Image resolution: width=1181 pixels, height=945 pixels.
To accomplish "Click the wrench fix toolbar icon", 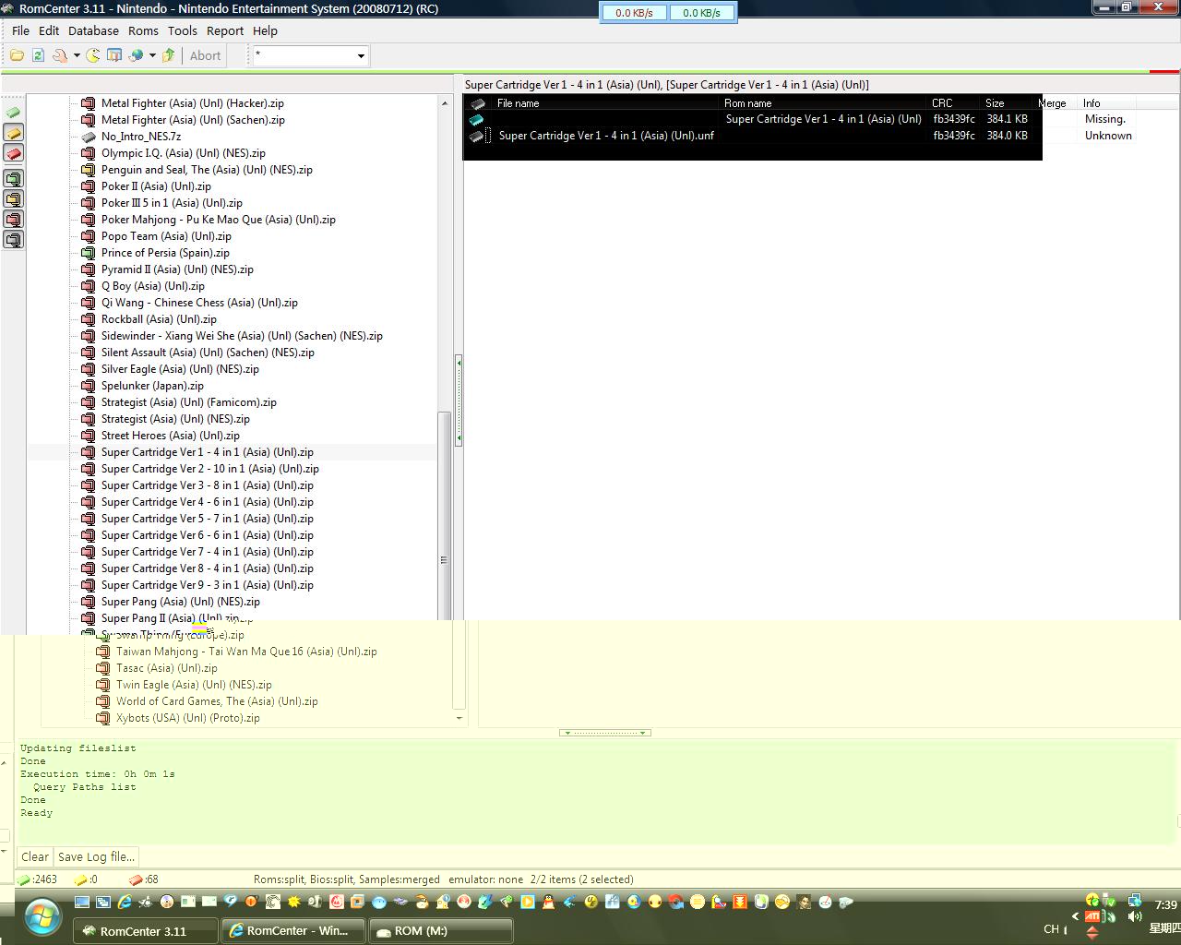I will click(60, 55).
